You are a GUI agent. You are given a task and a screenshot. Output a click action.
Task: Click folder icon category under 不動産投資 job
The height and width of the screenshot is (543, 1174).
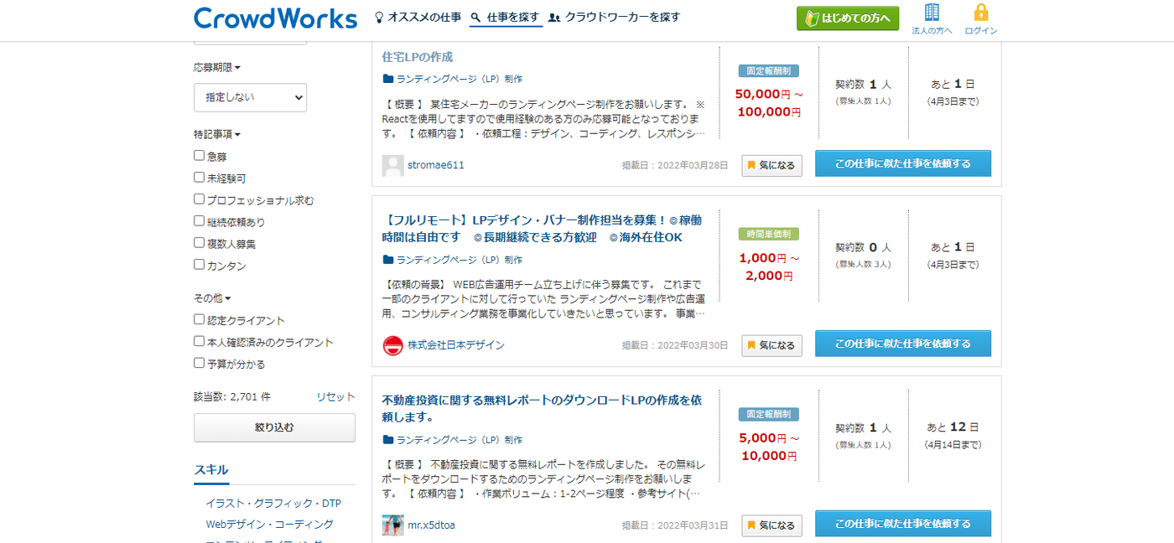click(x=388, y=440)
